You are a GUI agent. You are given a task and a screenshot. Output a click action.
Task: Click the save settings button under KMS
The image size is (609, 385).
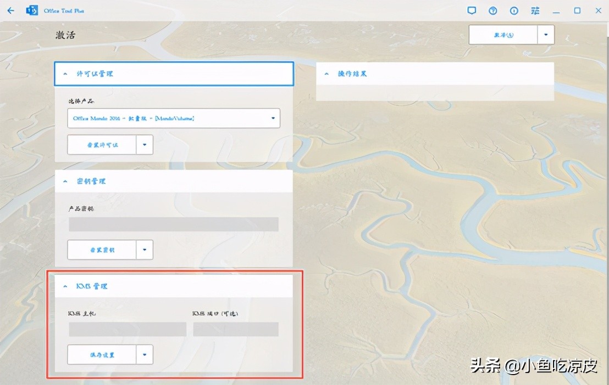tap(102, 354)
